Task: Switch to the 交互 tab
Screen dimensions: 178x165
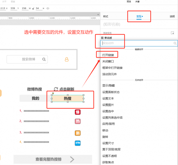Action: pyautogui.click(x=139, y=16)
